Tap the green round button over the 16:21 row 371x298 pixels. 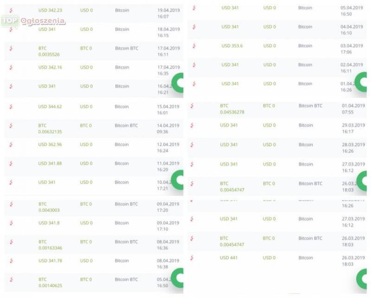178,83
